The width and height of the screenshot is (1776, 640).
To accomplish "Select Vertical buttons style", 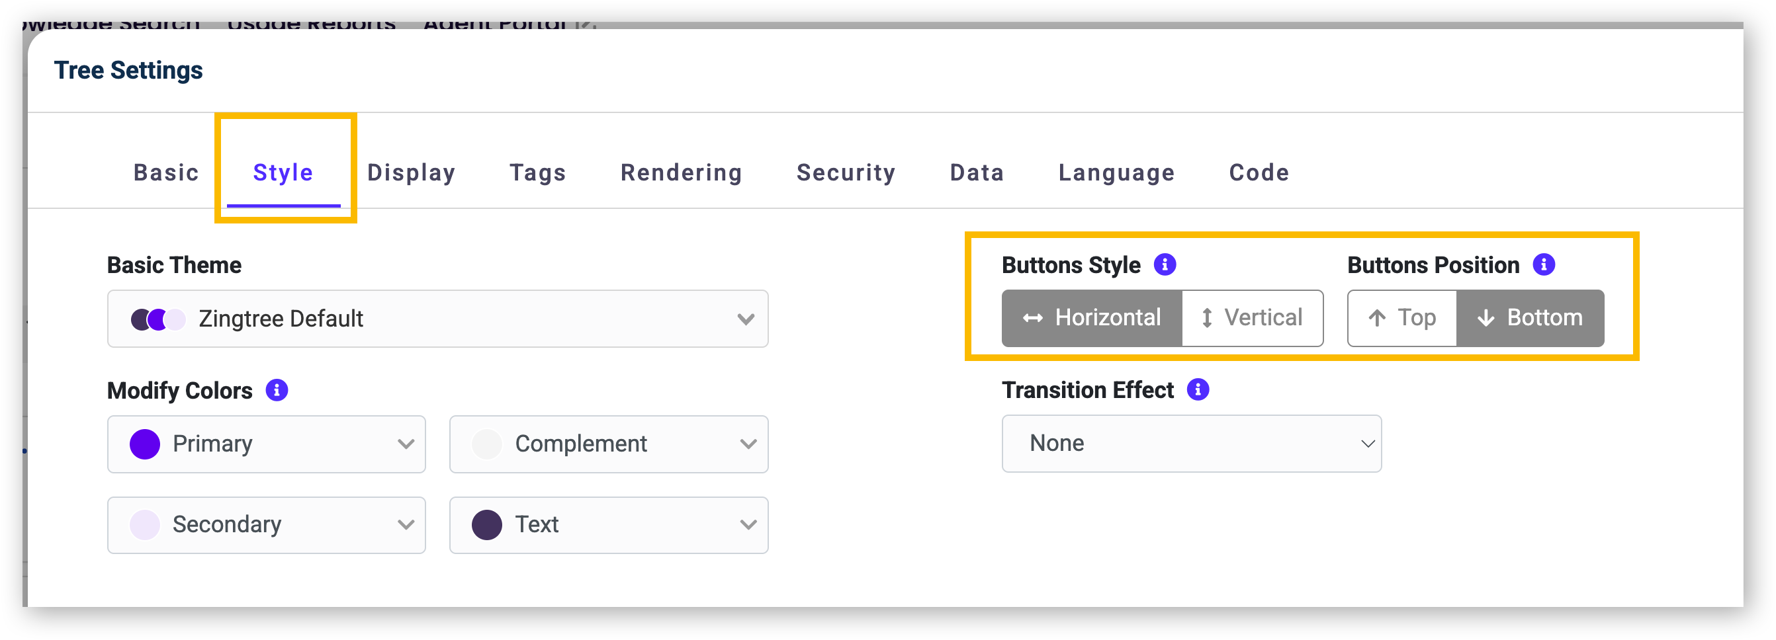I will pos(1251,317).
